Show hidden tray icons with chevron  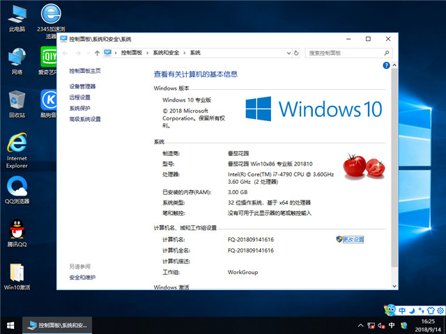pos(360,326)
